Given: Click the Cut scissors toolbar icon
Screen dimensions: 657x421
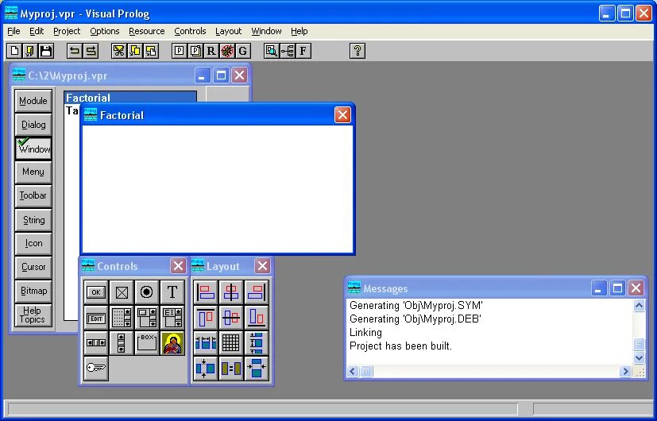Looking at the screenshot, I should point(119,51).
